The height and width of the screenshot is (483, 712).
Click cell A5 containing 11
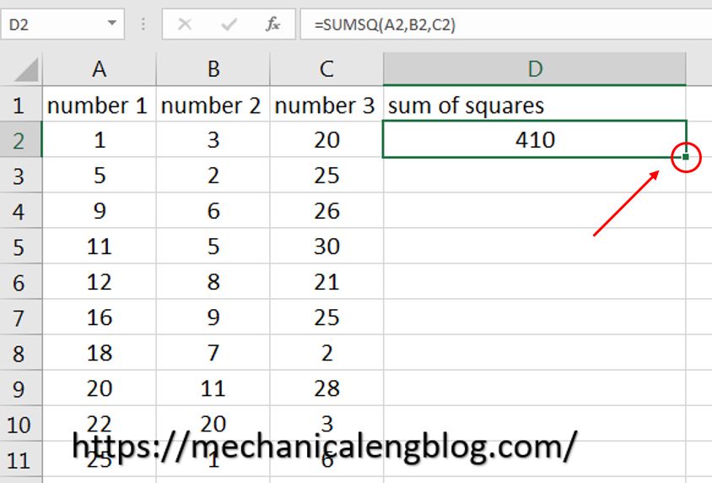[x=100, y=246]
